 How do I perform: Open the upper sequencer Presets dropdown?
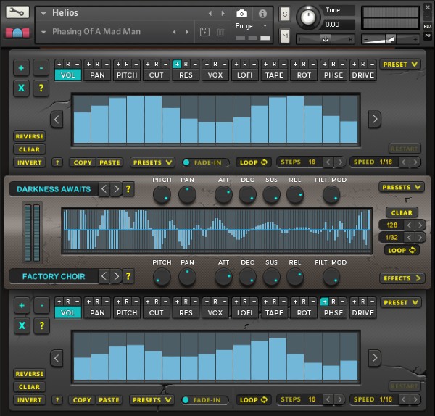[x=152, y=162]
